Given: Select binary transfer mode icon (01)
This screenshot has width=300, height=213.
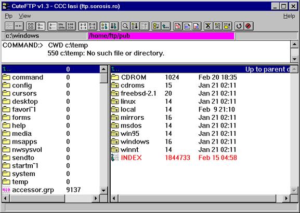Looking at the screenshot, I should point(187,26).
